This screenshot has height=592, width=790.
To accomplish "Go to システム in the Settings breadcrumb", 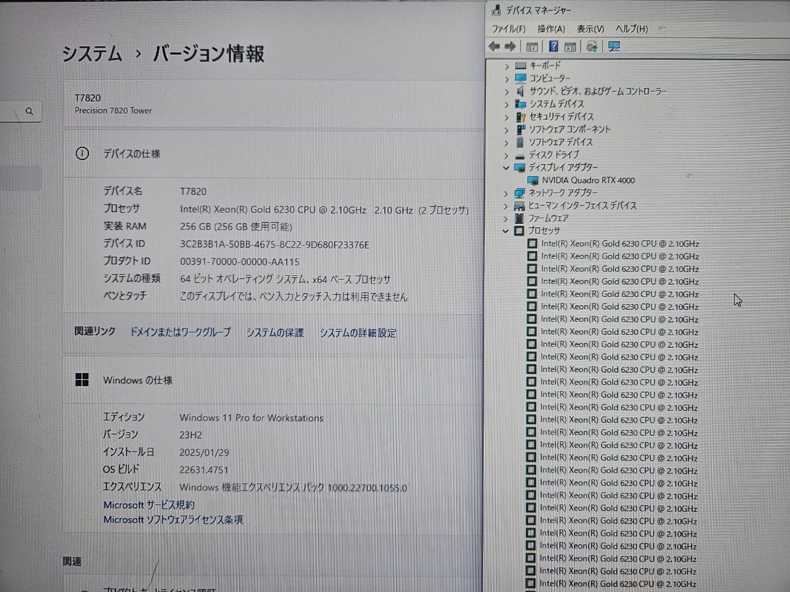I will pyautogui.click(x=92, y=54).
